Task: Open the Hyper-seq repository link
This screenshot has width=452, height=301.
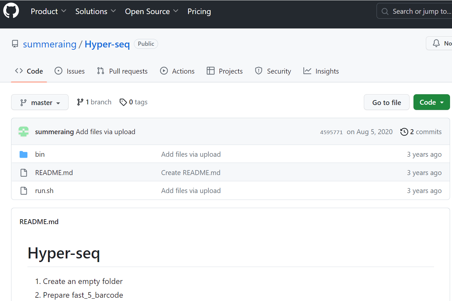Action: point(107,44)
